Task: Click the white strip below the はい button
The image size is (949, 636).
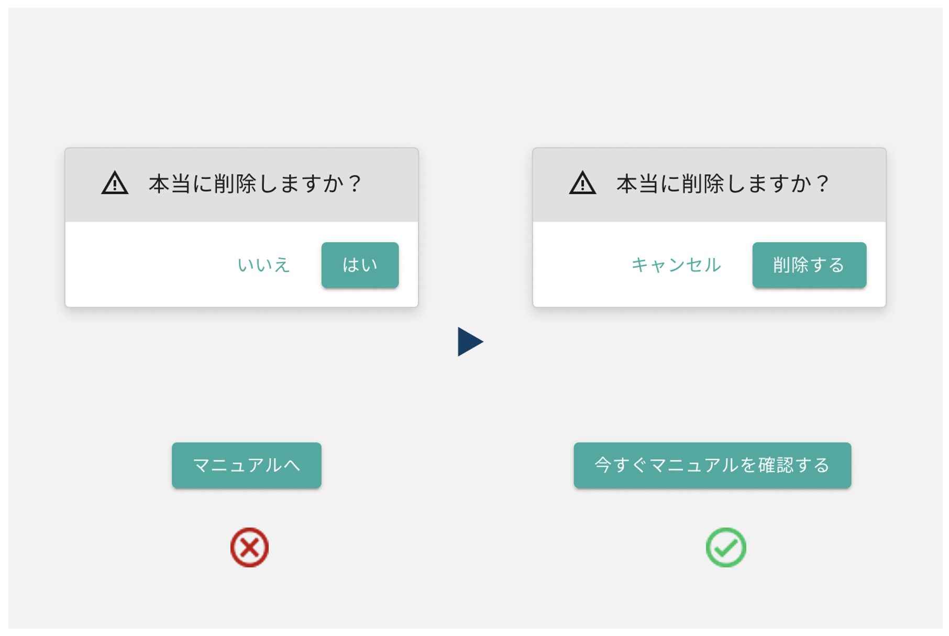Action: click(360, 298)
